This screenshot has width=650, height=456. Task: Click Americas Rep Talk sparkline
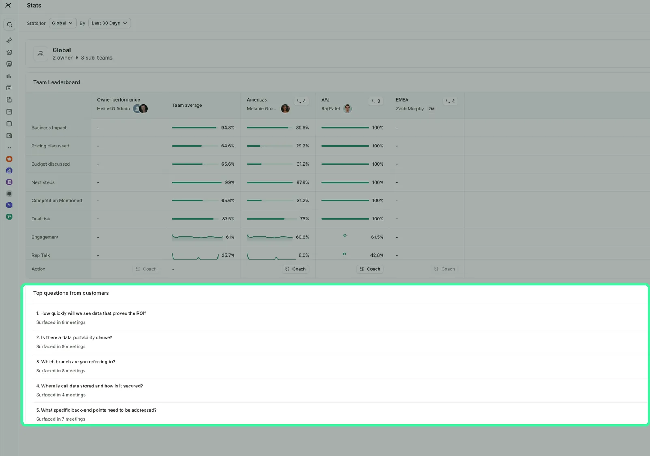271,256
